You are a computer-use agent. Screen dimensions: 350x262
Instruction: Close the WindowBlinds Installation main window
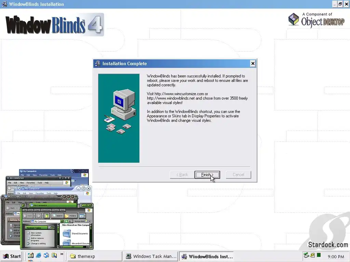347,4
